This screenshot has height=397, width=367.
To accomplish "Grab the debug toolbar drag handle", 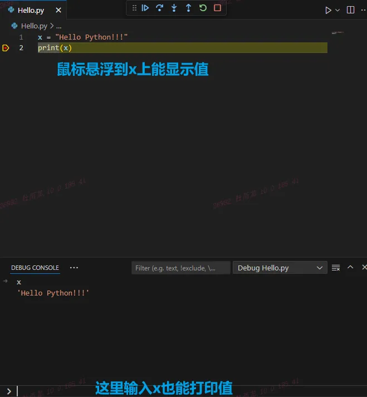I will pos(134,8).
